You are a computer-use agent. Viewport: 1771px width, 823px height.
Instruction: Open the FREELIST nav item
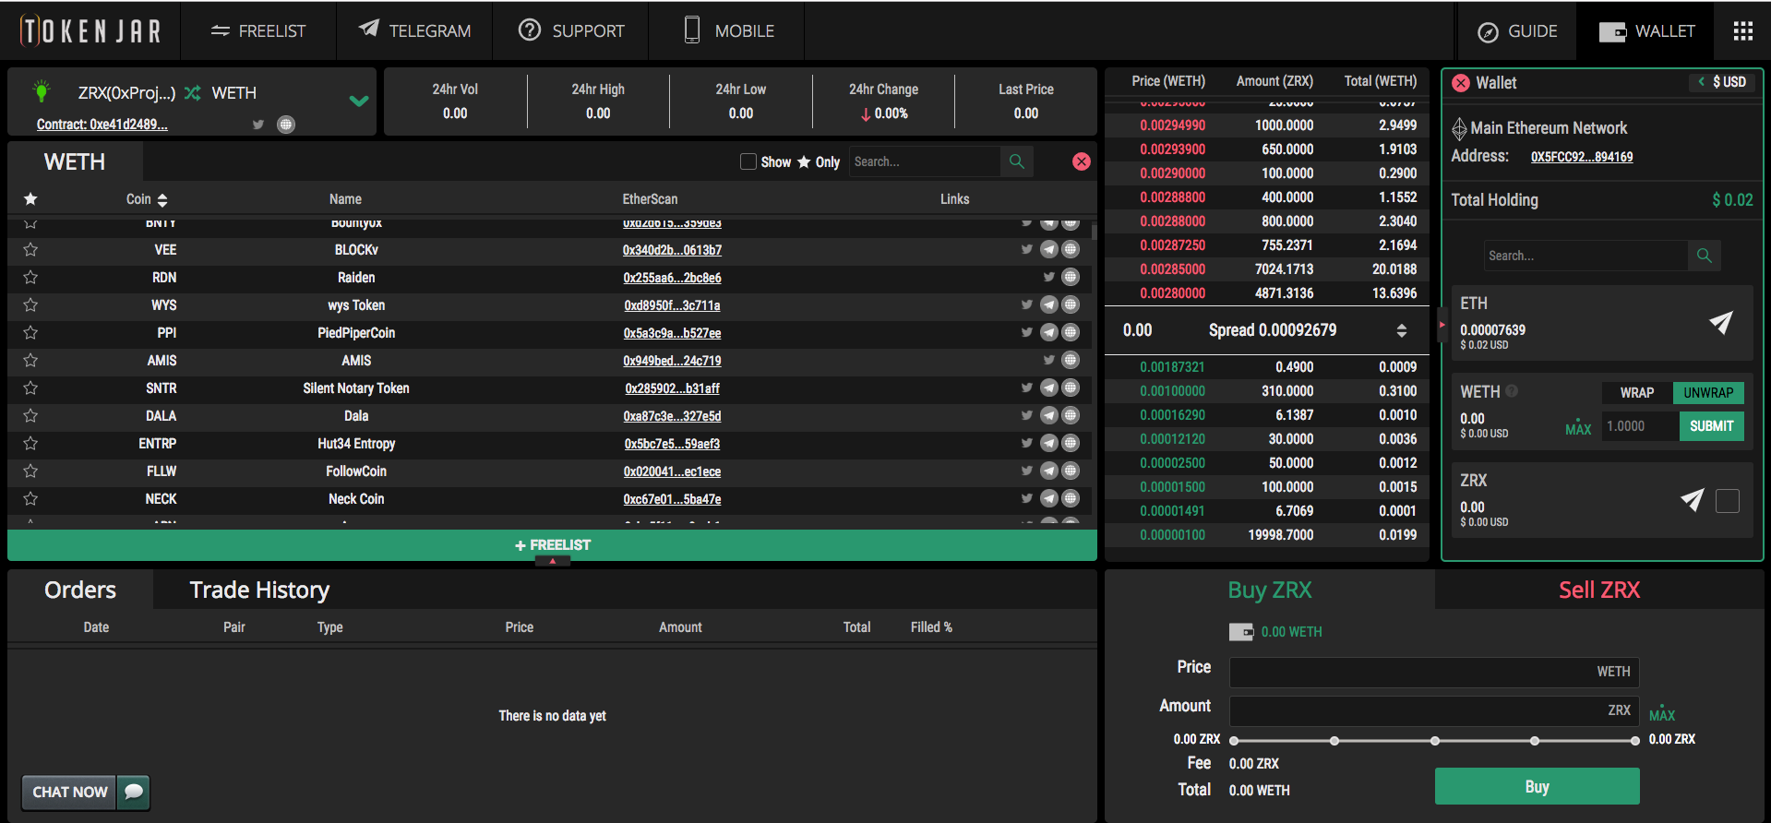point(258,31)
